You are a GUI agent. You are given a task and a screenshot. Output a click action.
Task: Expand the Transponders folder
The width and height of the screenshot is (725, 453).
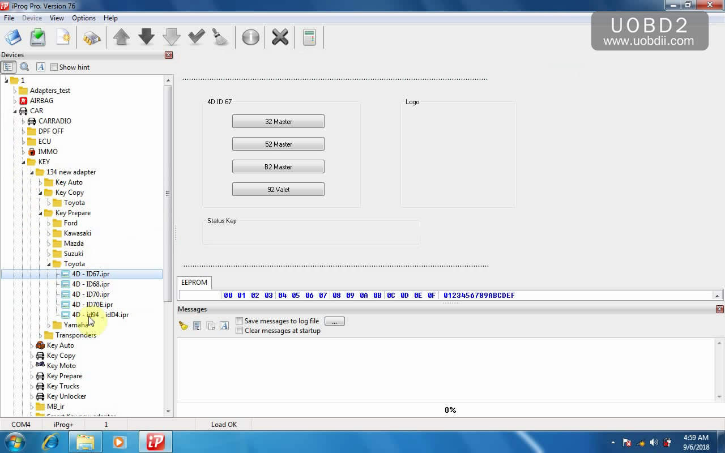(x=41, y=335)
